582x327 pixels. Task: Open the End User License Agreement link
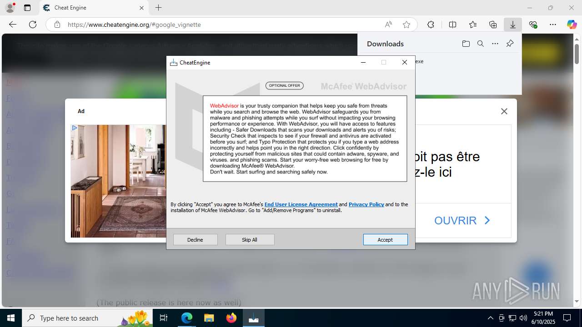301,204
